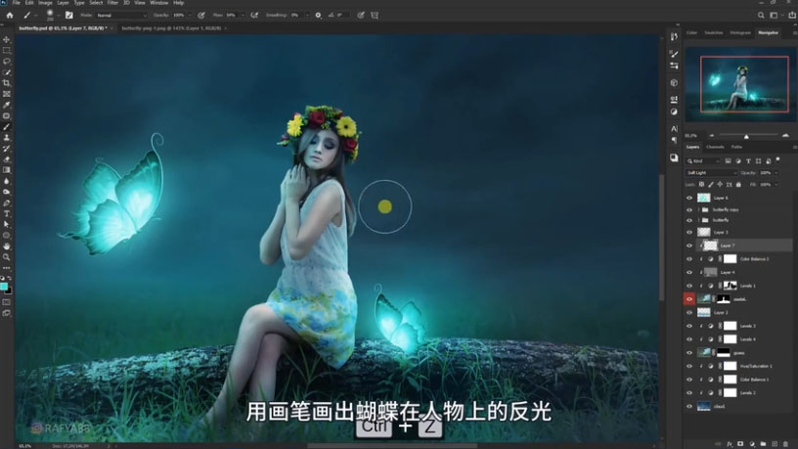Select the Path Selection tool

7,225
